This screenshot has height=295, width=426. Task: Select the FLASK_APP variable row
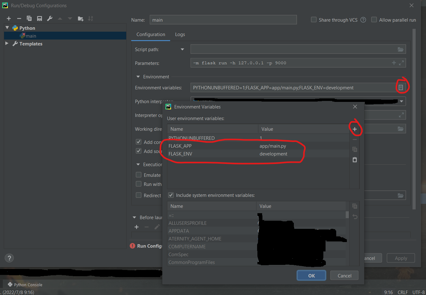(x=258, y=146)
